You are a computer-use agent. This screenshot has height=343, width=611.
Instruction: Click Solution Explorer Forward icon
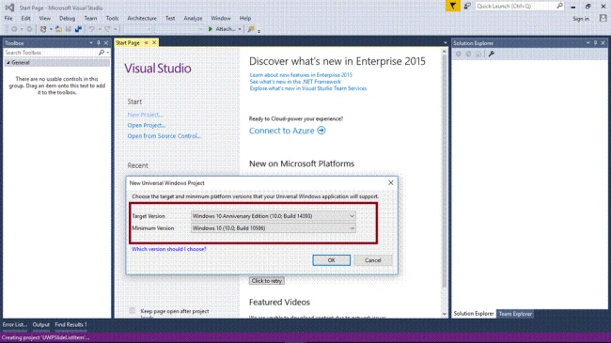coord(468,54)
